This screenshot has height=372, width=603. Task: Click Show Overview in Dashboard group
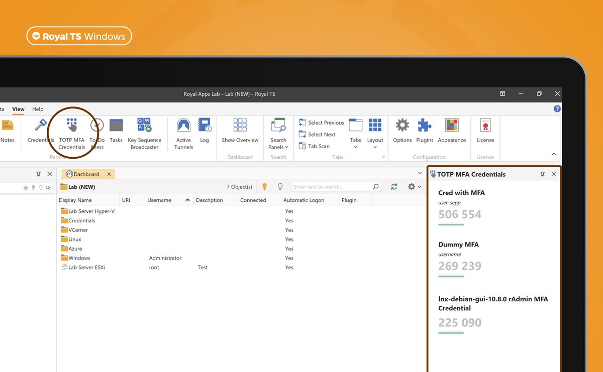pos(240,131)
